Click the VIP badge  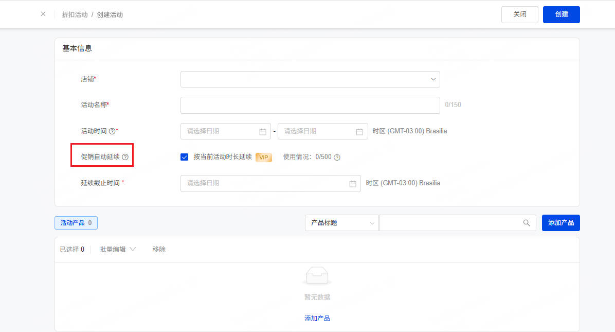pyautogui.click(x=263, y=157)
